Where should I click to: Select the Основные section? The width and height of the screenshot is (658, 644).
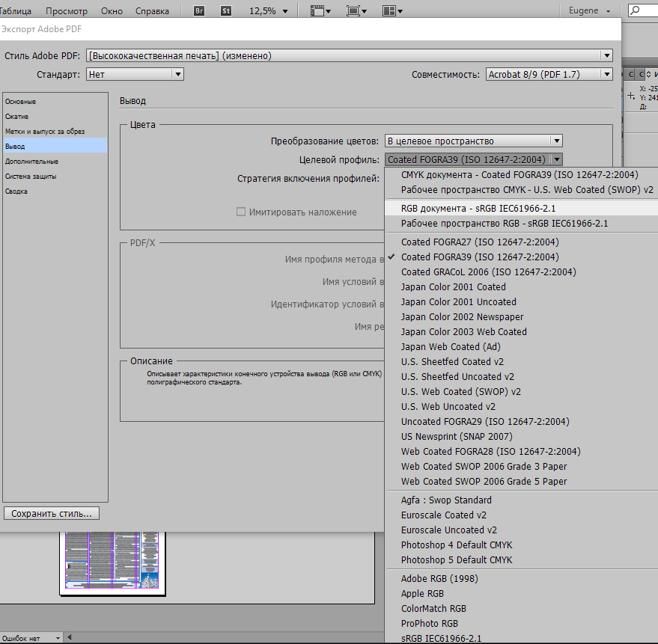[x=55, y=102]
